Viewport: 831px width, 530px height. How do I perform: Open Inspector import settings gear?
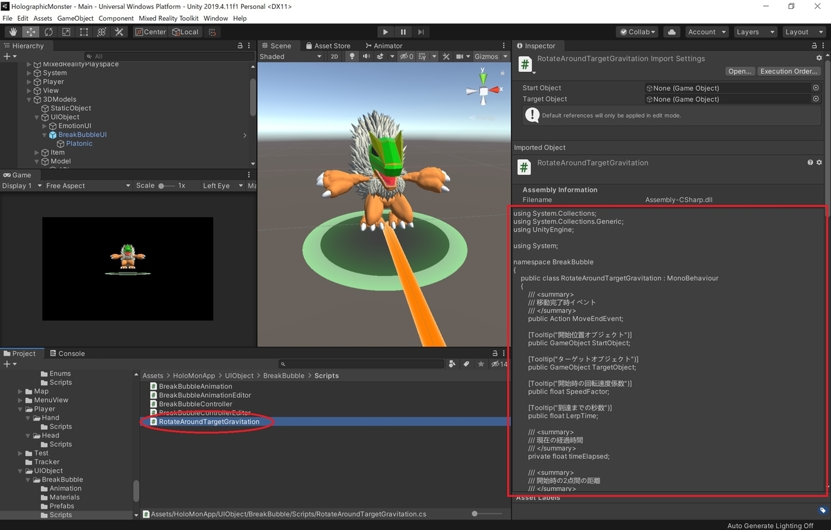[819, 59]
